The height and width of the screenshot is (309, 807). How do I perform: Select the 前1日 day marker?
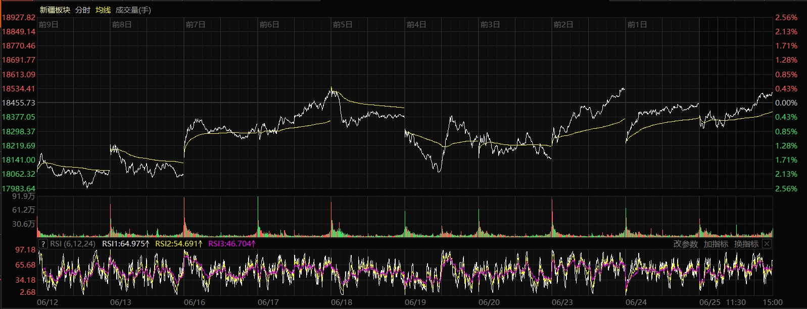[x=637, y=24]
